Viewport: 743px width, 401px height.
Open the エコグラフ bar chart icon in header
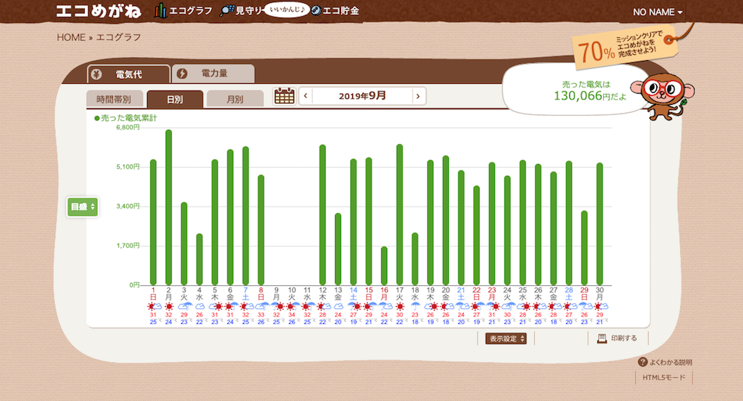160,10
